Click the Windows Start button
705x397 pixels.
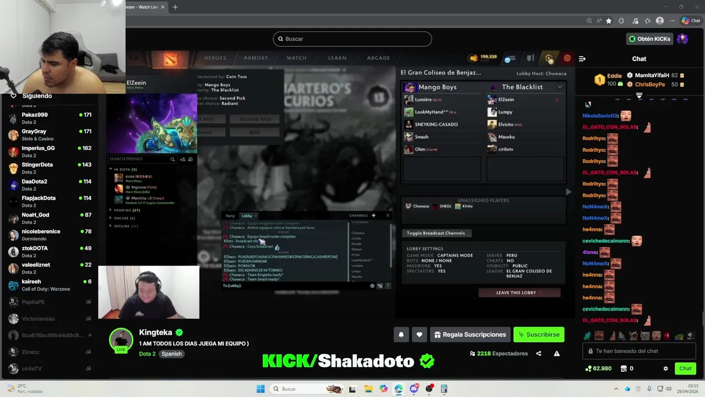261,389
